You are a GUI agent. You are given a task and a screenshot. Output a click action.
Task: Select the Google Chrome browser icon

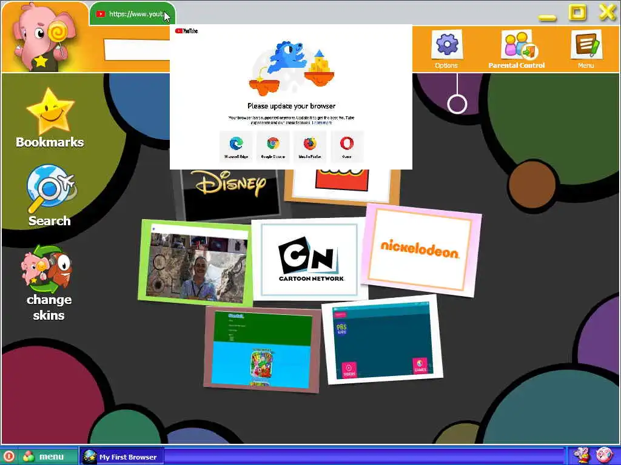pos(273,143)
